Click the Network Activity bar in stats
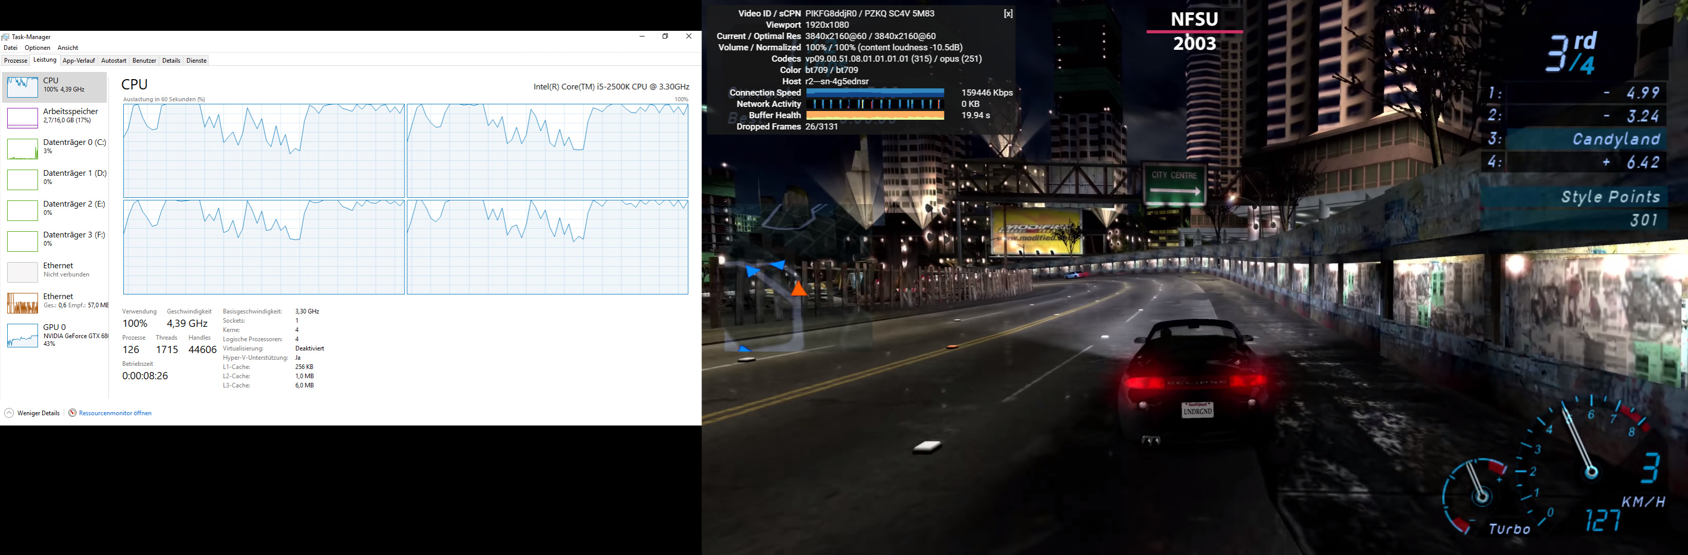The height and width of the screenshot is (555, 1688). point(875,104)
